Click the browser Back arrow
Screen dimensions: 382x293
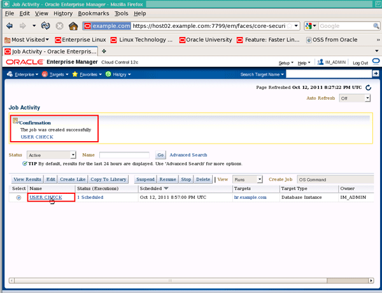(x=10, y=26)
